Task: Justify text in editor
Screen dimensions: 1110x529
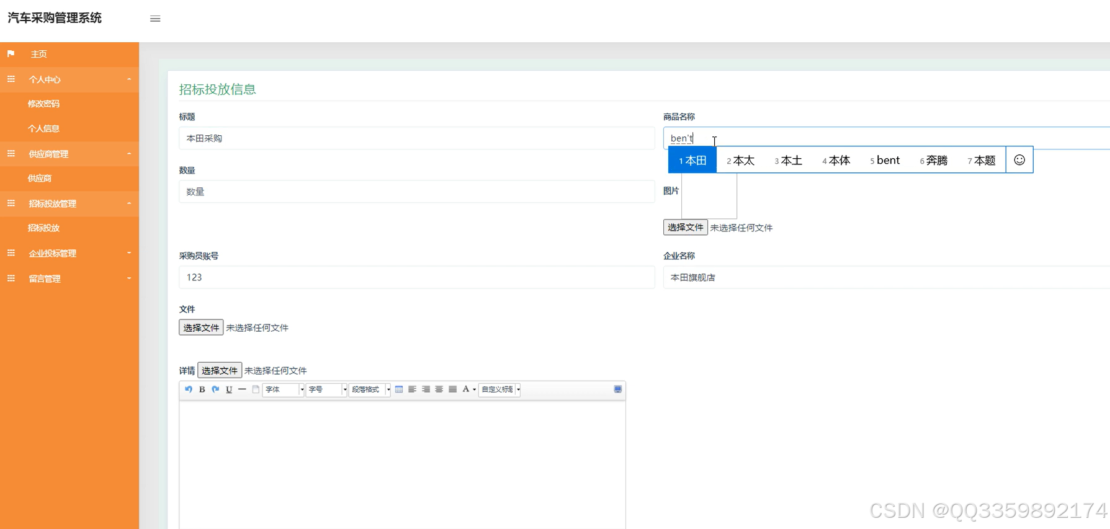Action: pyautogui.click(x=452, y=389)
